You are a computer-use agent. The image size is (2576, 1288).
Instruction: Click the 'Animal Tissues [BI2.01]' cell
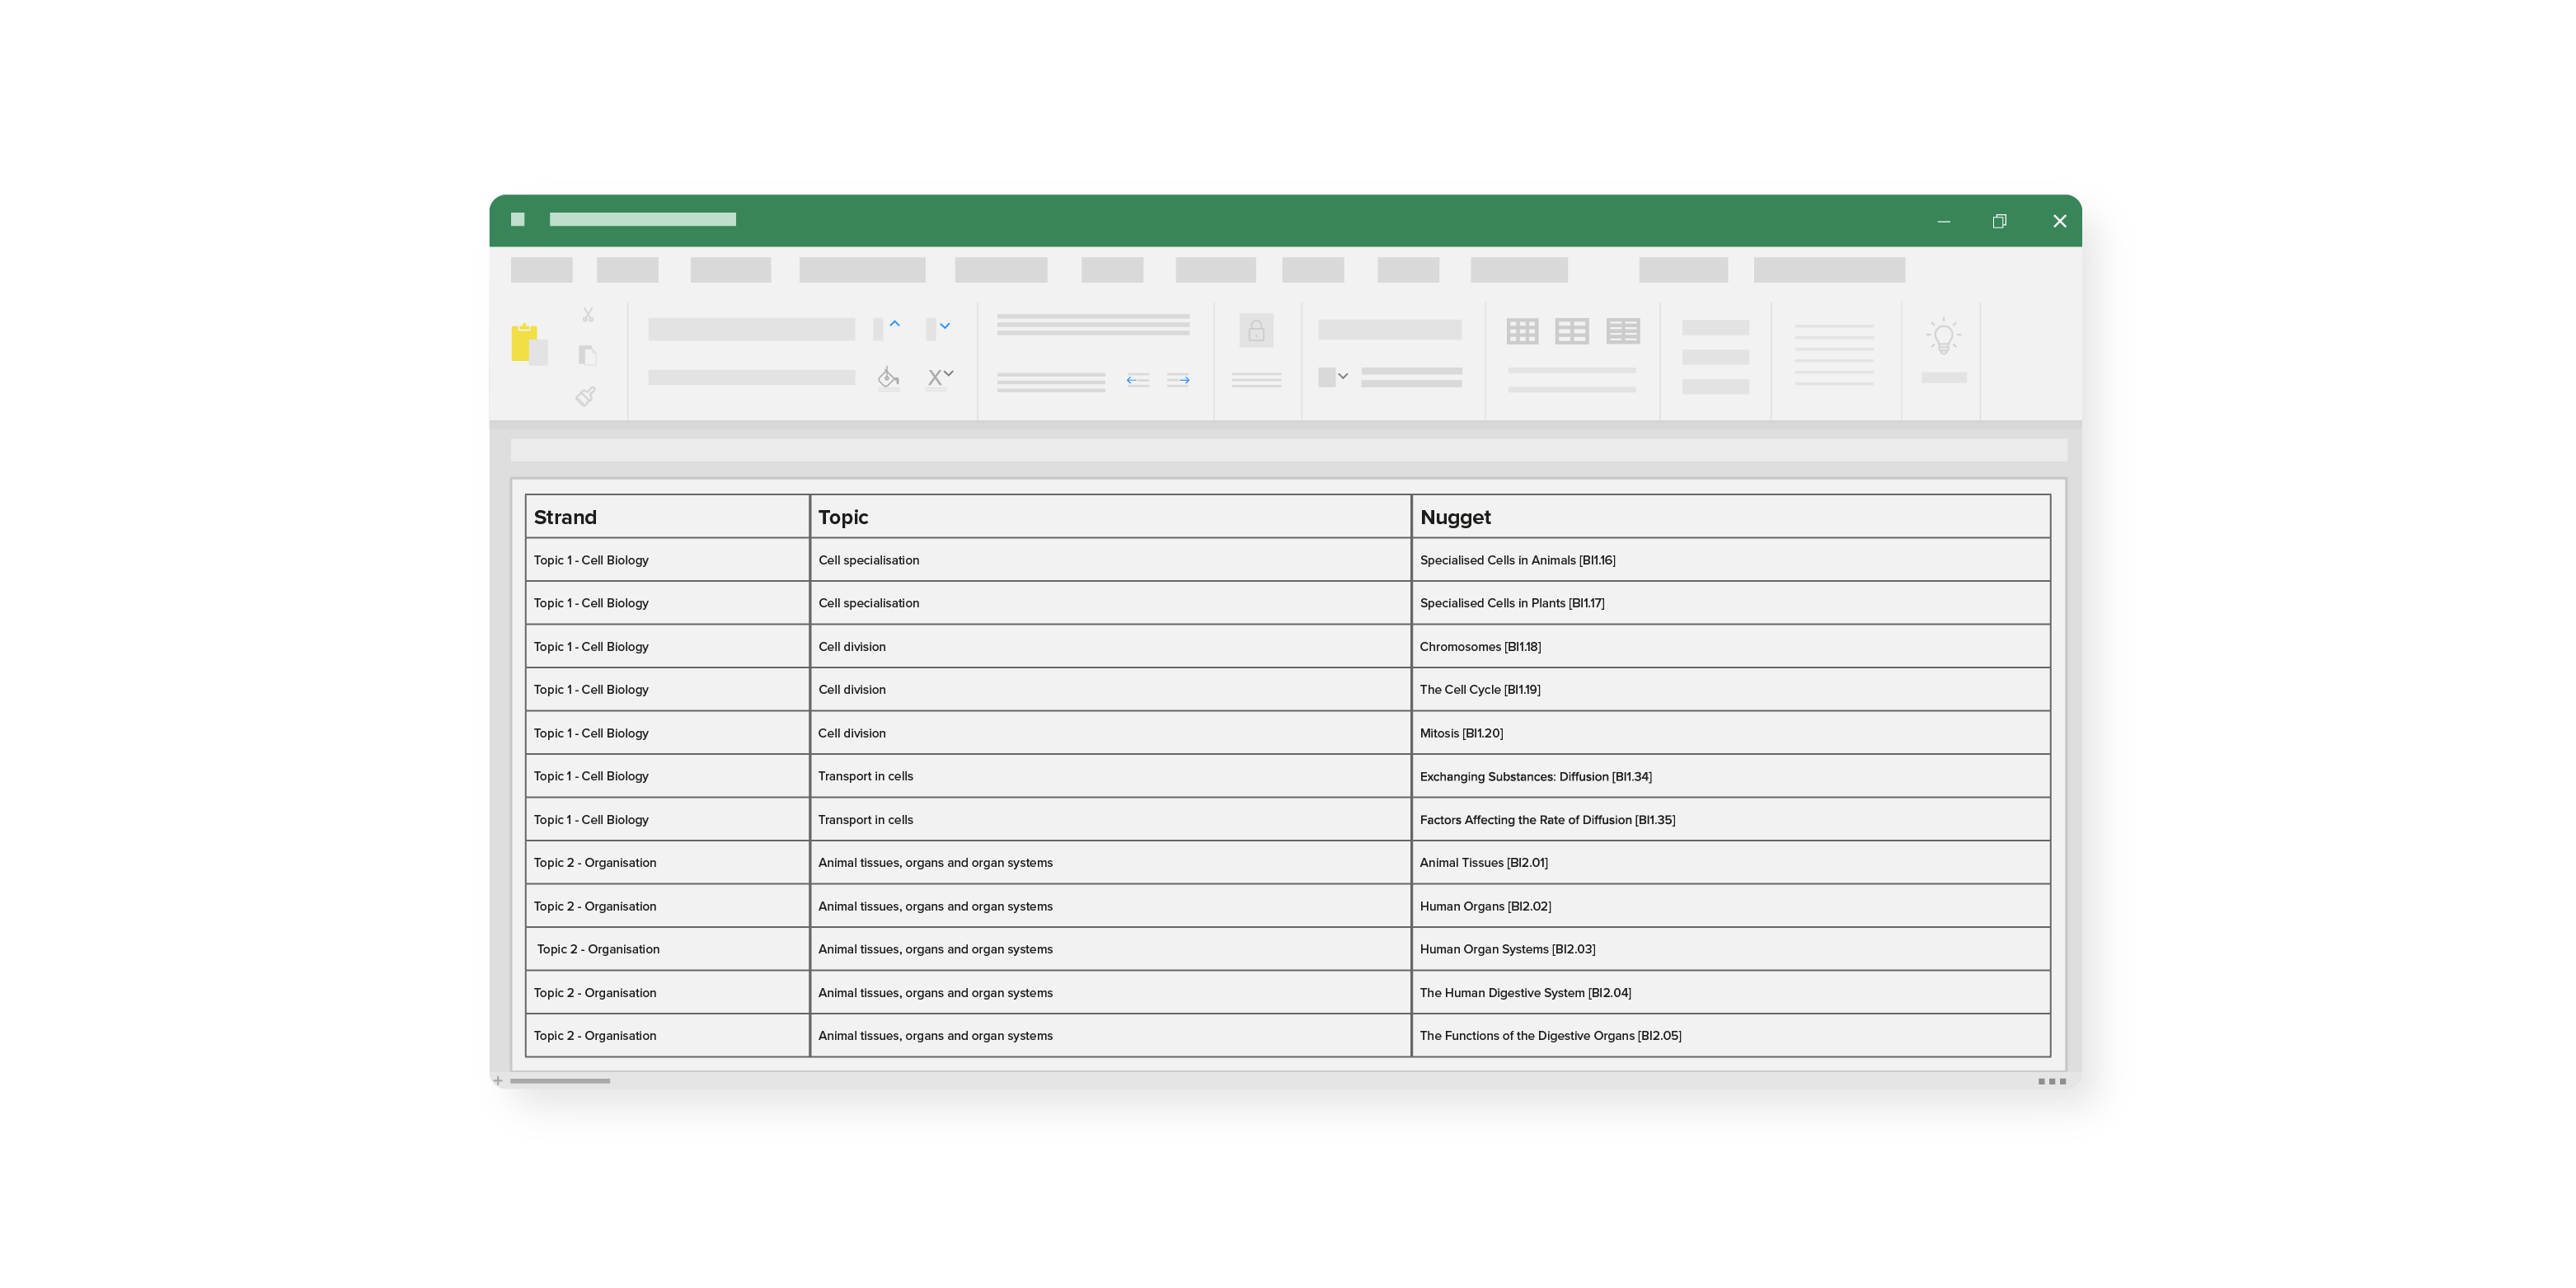(x=1731, y=862)
